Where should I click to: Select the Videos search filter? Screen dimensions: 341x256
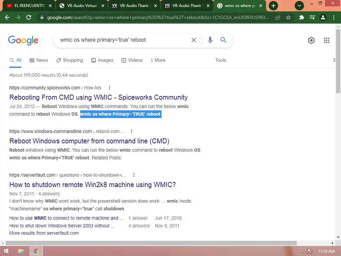pos(132,60)
